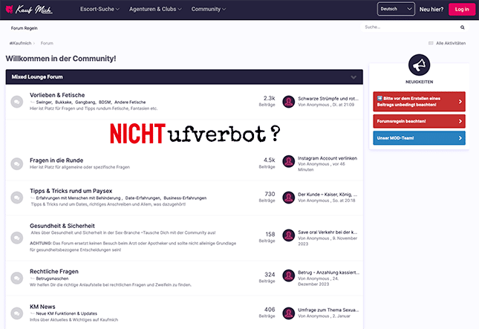Collapse the Mixed Lounge Forum section
Screen dimensions: 479x329
click(353, 77)
